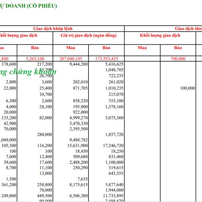Image resolution: width=202 pixels, height=202 pixels.
Task: Select cell 195,900
Action: pyautogui.click(x=80, y=107)
